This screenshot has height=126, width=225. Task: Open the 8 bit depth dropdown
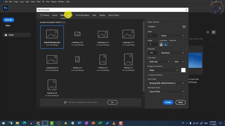click(179, 62)
